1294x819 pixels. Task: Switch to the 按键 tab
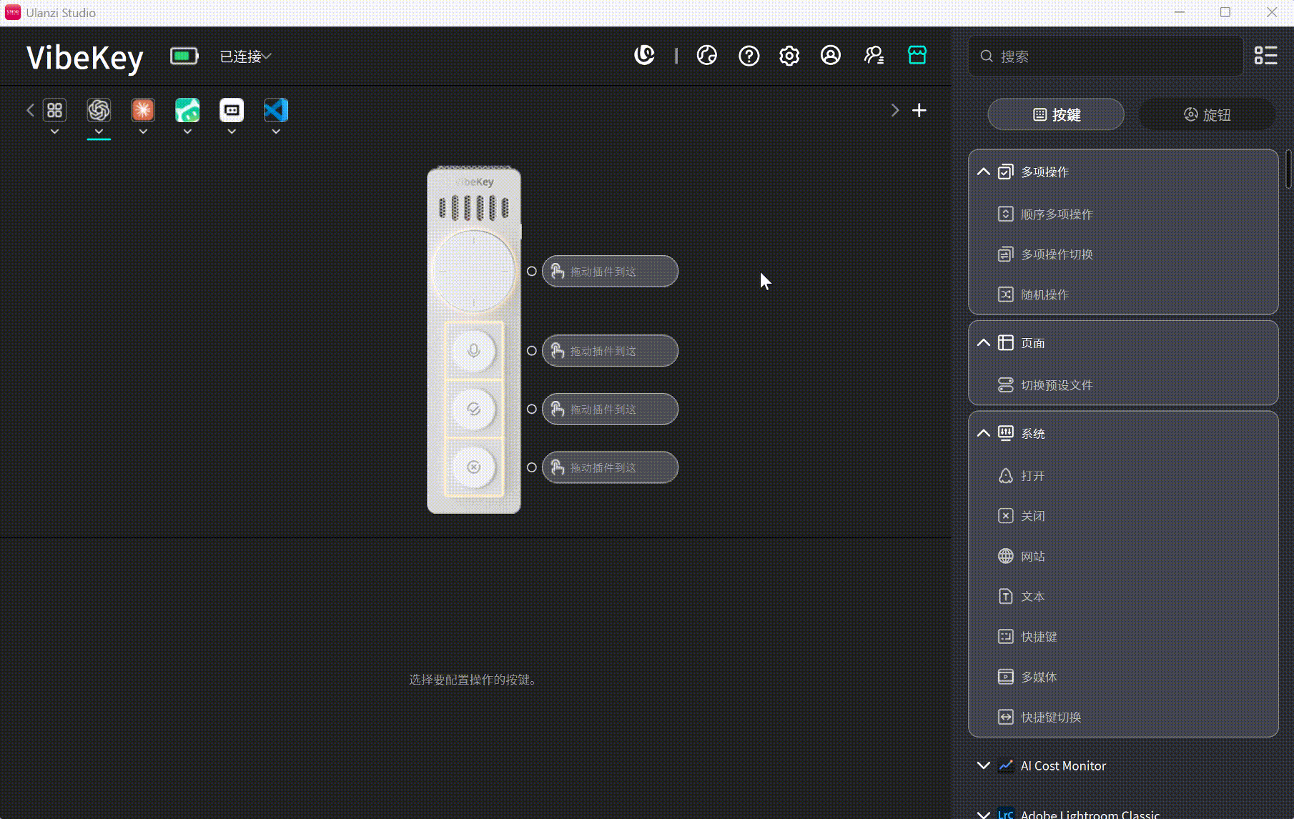1056,114
